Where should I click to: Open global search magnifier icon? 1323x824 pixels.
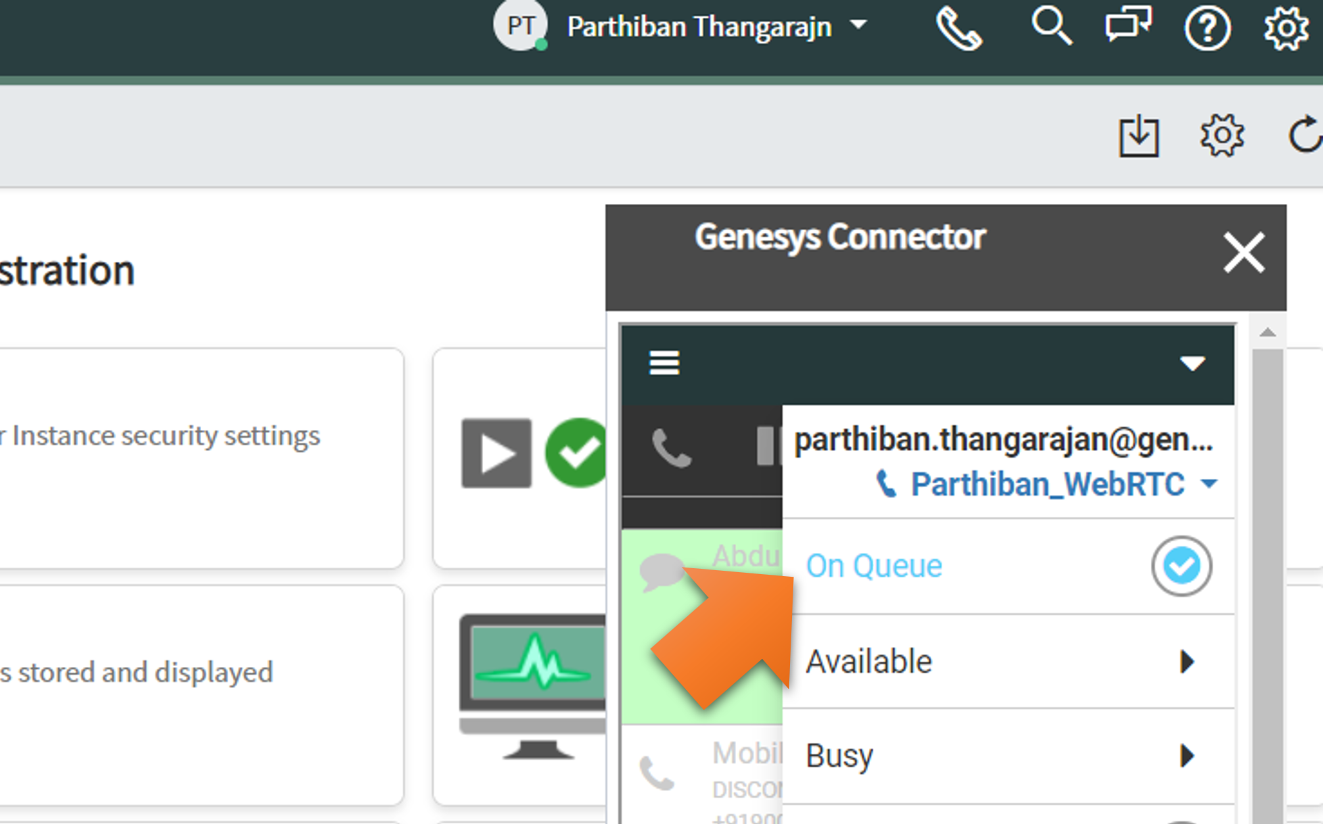(x=1051, y=26)
